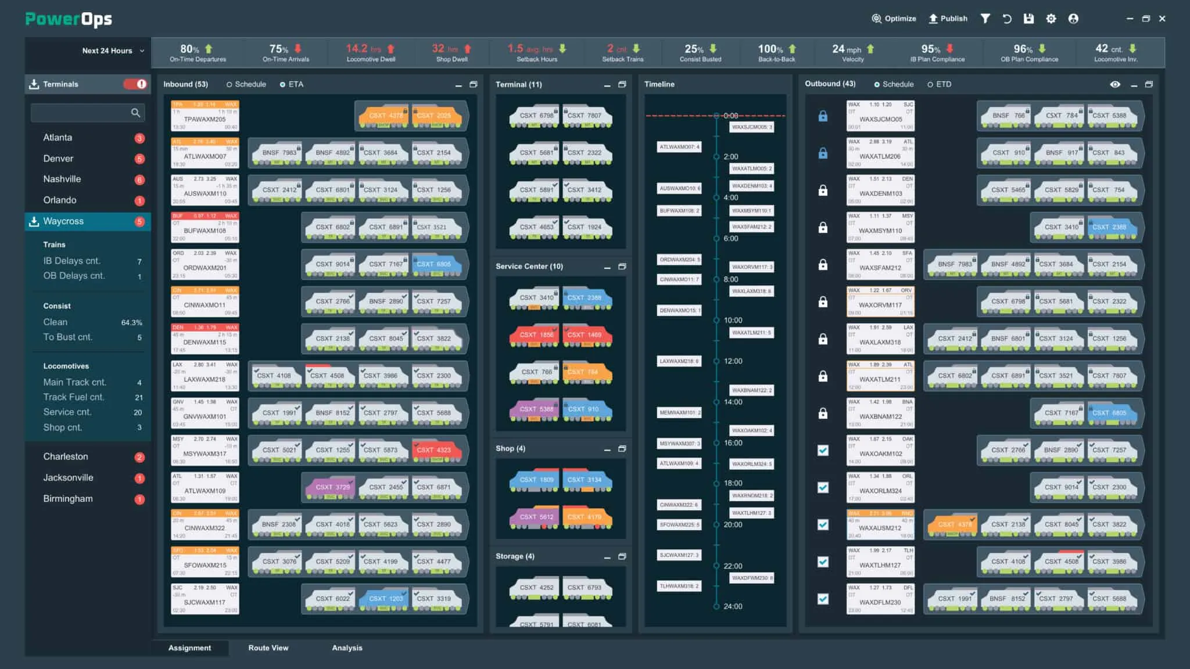Image resolution: width=1190 pixels, height=669 pixels.
Task: Expand the Atlanta terminal entry
Action: tap(58, 138)
